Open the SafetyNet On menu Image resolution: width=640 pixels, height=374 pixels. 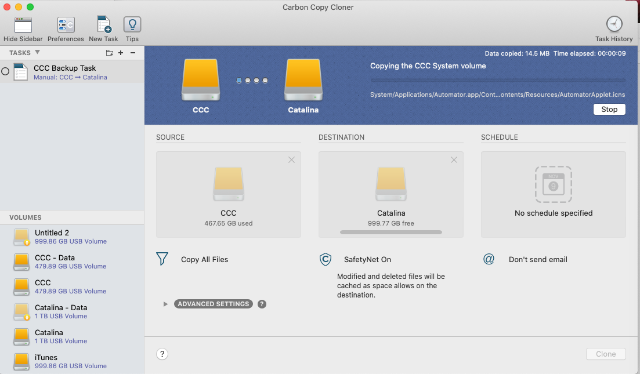coord(367,259)
